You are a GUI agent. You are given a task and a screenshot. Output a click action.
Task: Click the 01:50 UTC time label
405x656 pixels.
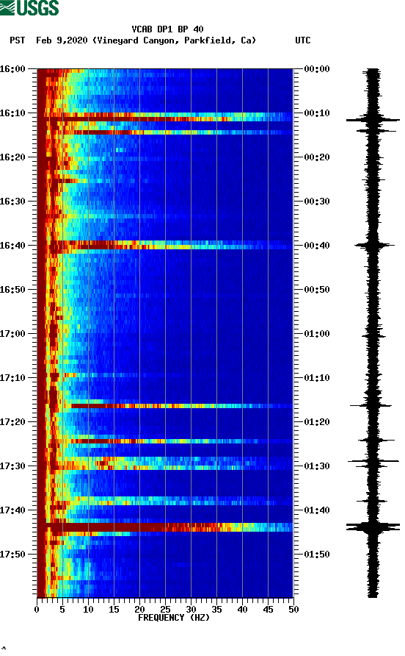pos(317,555)
